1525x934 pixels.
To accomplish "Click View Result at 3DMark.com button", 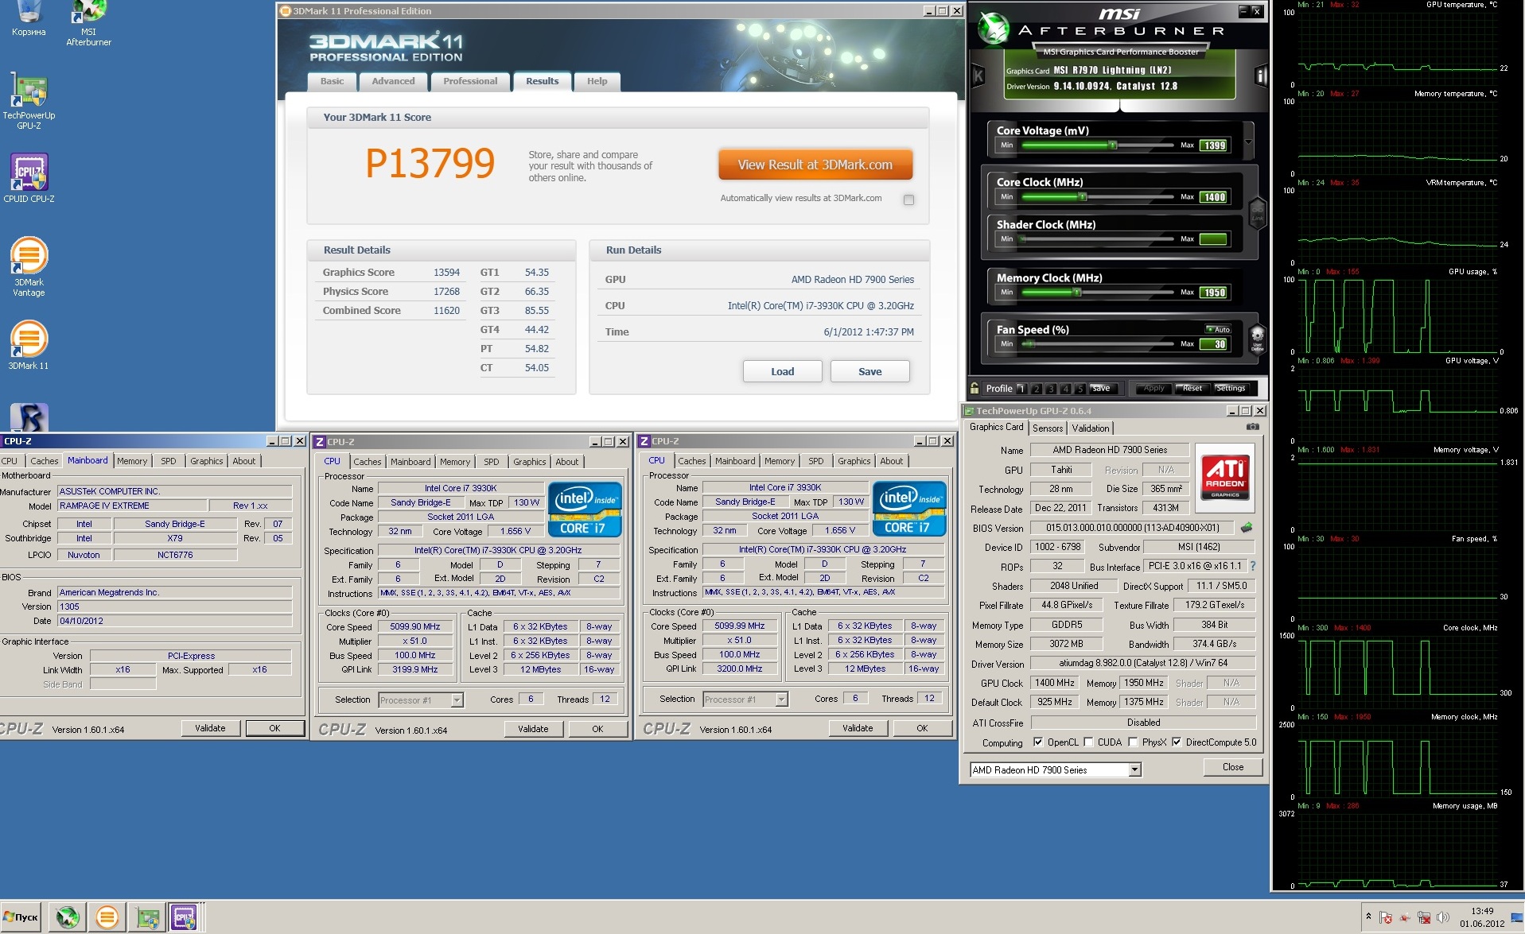I will [815, 165].
